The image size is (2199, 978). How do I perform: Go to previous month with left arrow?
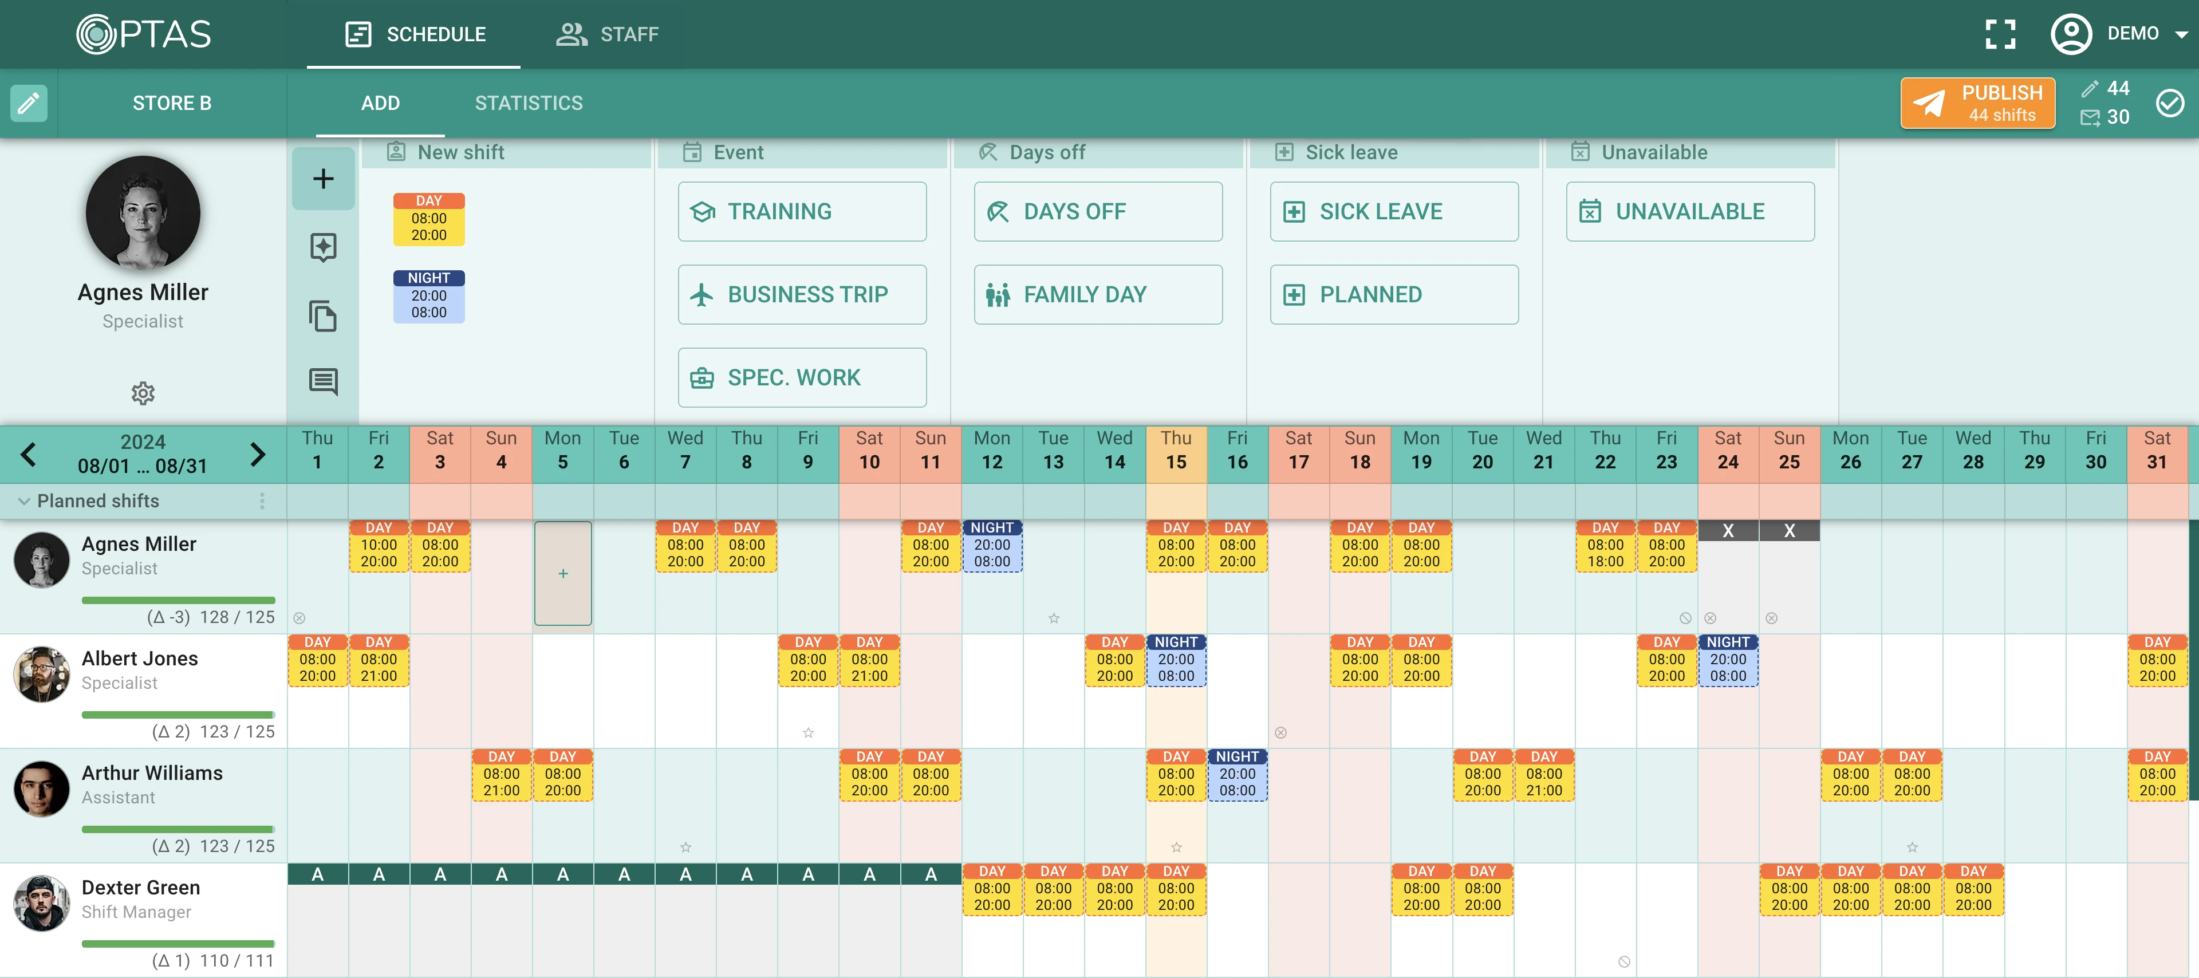pos(28,454)
